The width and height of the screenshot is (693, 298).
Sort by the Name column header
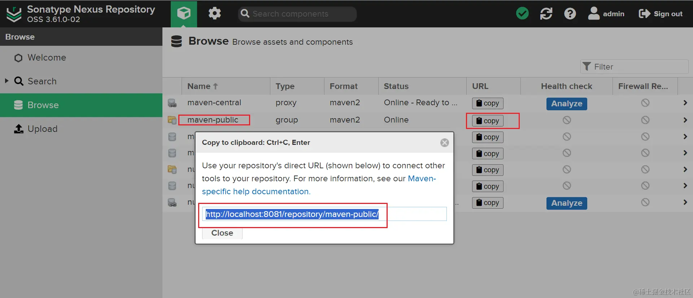226,86
